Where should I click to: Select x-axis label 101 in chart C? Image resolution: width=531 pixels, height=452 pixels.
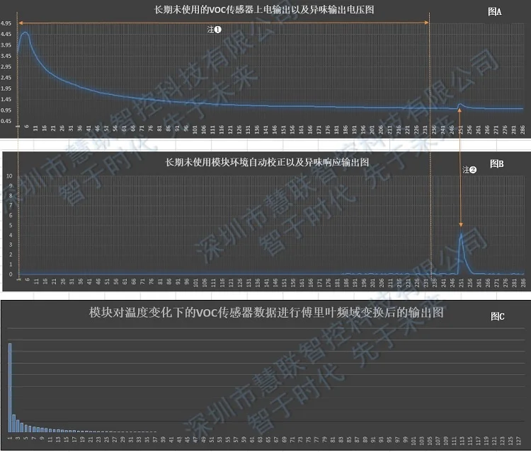click(413, 440)
